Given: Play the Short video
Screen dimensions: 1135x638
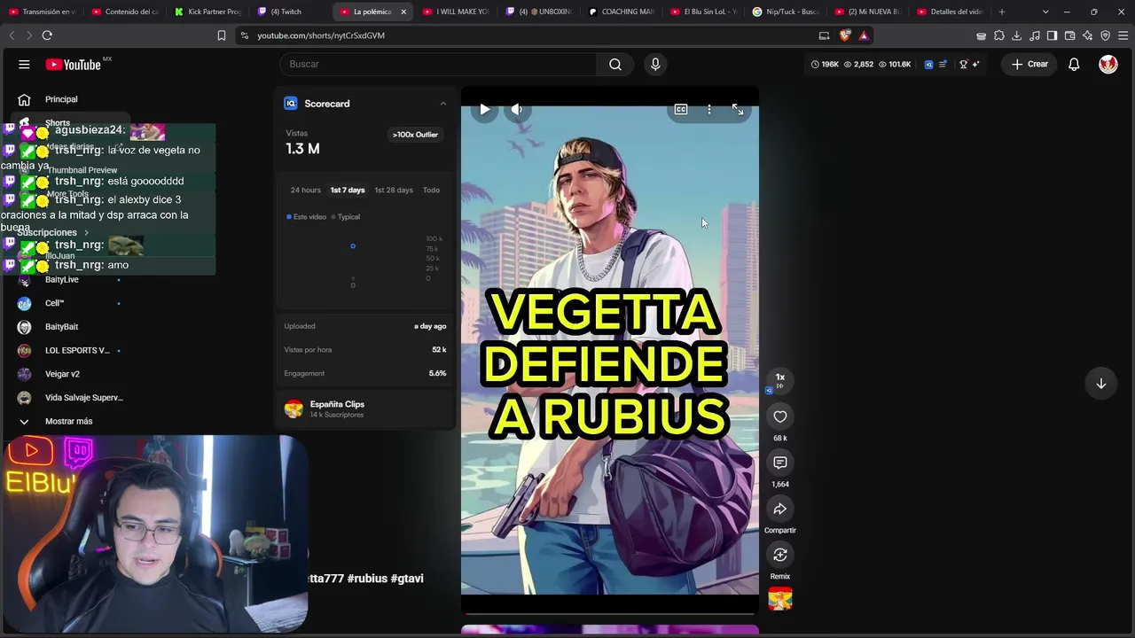Looking at the screenshot, I should pyautogui.click(x=484, y=109).
